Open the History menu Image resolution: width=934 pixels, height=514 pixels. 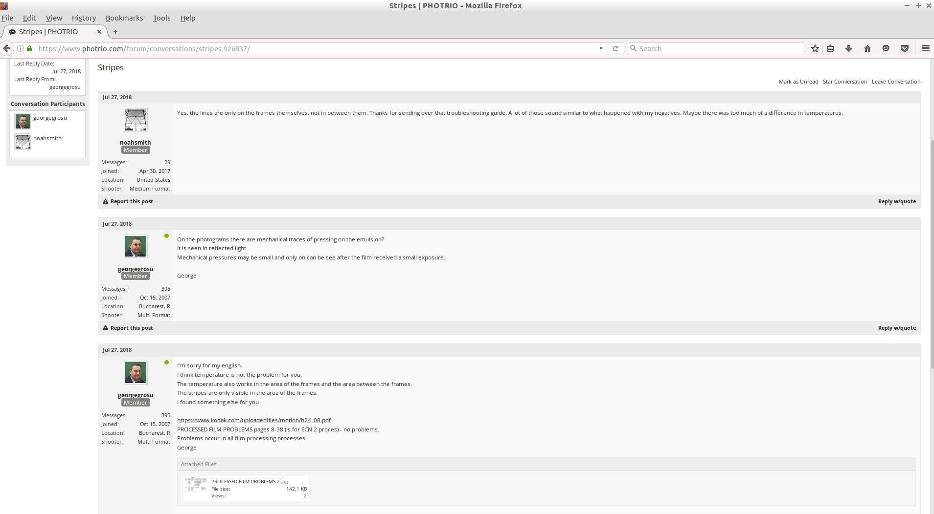pyautogui.click(x=84, y=18)
